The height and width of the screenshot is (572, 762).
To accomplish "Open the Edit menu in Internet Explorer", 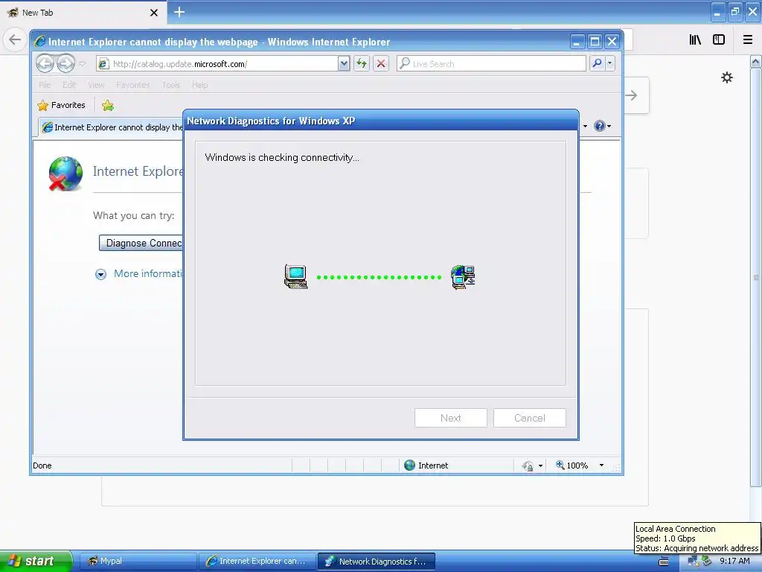I will click(x=69, y=85).
